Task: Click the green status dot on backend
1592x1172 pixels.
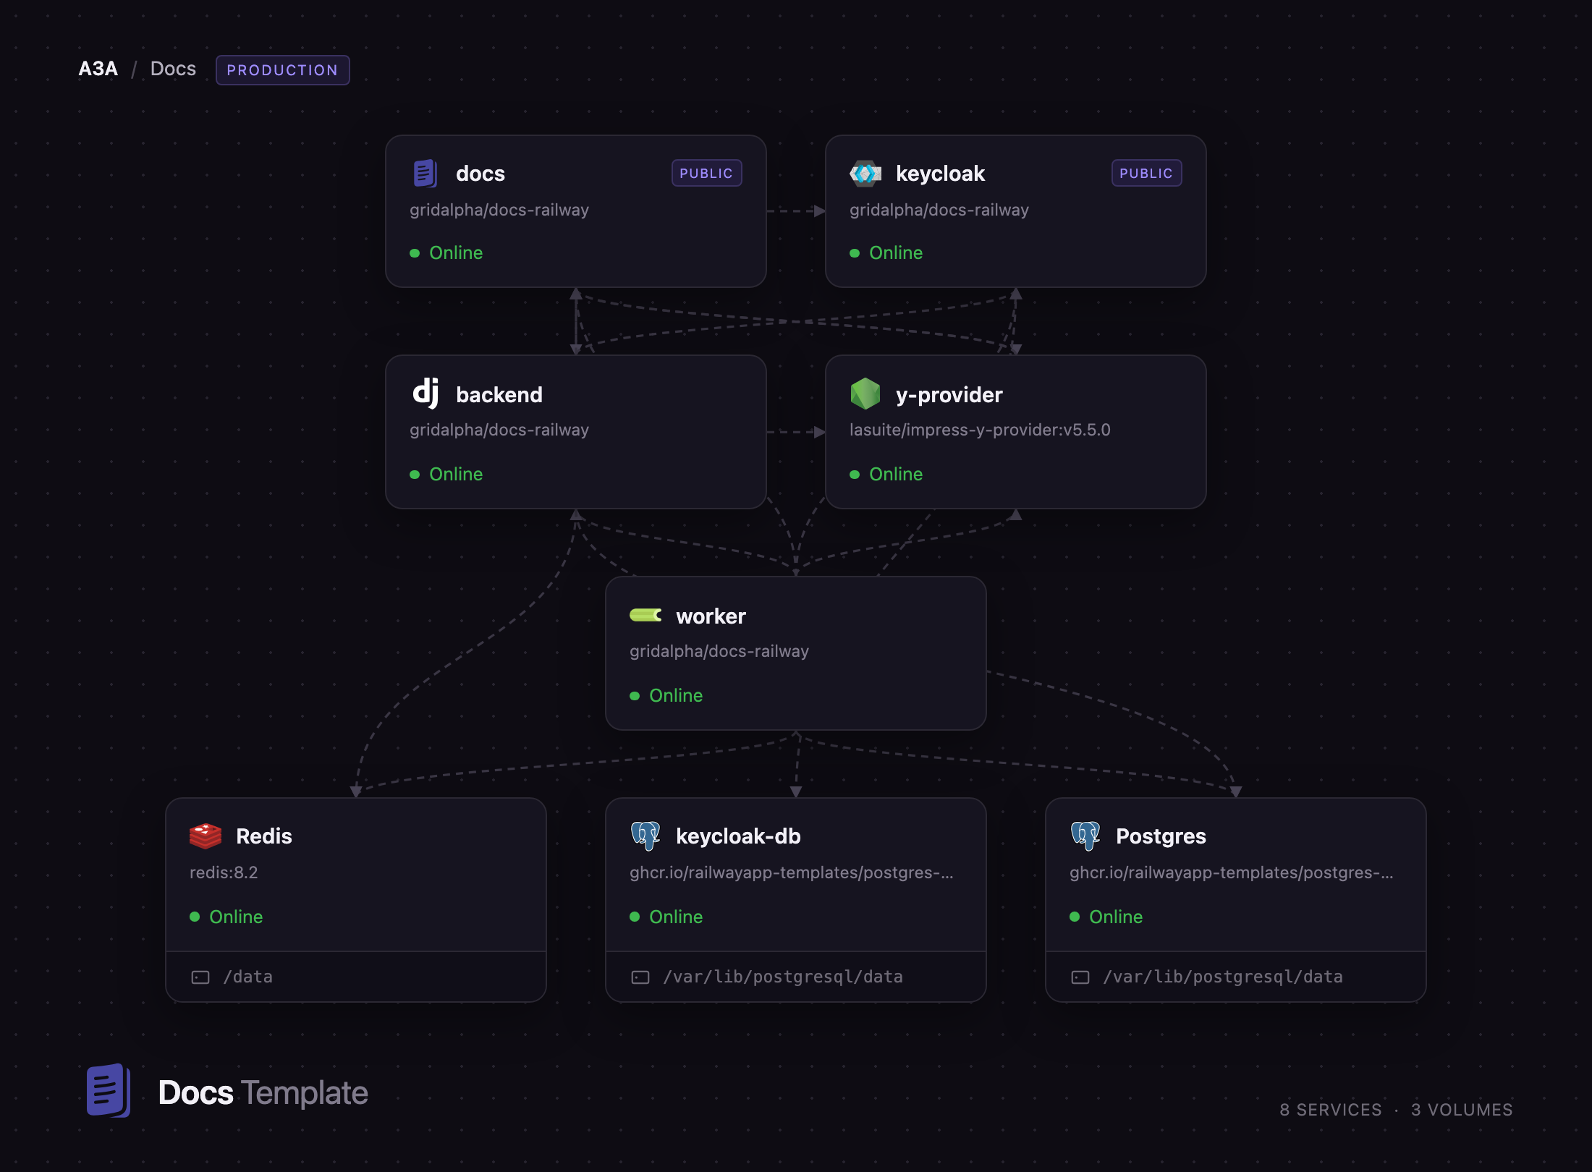Action: pyautogui.click(x=415, y=475)
